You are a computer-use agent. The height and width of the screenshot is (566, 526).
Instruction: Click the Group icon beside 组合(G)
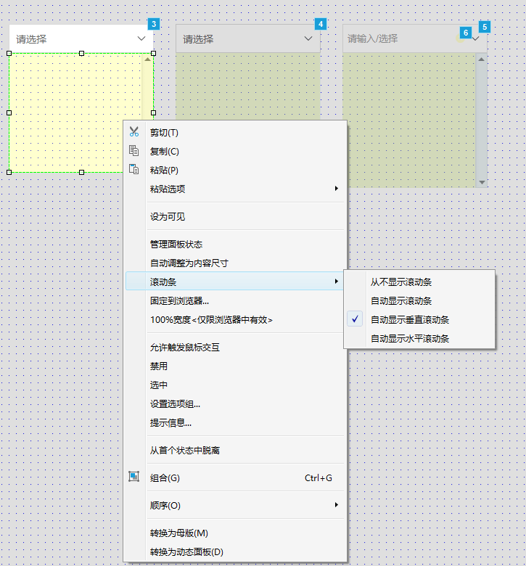[134, 477]
